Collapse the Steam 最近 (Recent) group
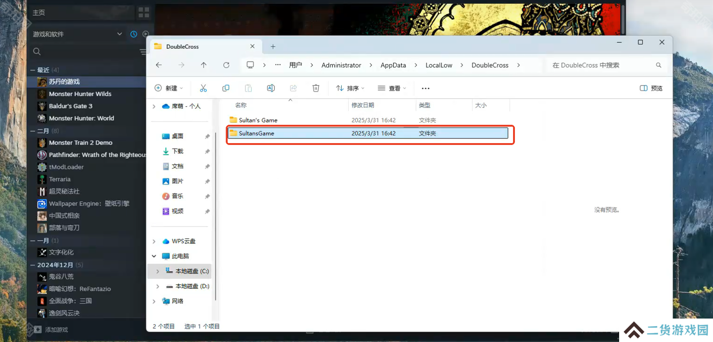The height and width of the screenshot is (342, 713). click(33, 70)
